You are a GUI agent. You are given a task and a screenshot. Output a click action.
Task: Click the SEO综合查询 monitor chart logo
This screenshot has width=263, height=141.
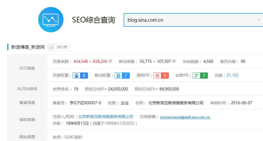click(51, 20)
